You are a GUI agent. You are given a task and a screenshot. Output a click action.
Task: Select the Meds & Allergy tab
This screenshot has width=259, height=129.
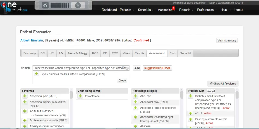(x=78, y=53)
